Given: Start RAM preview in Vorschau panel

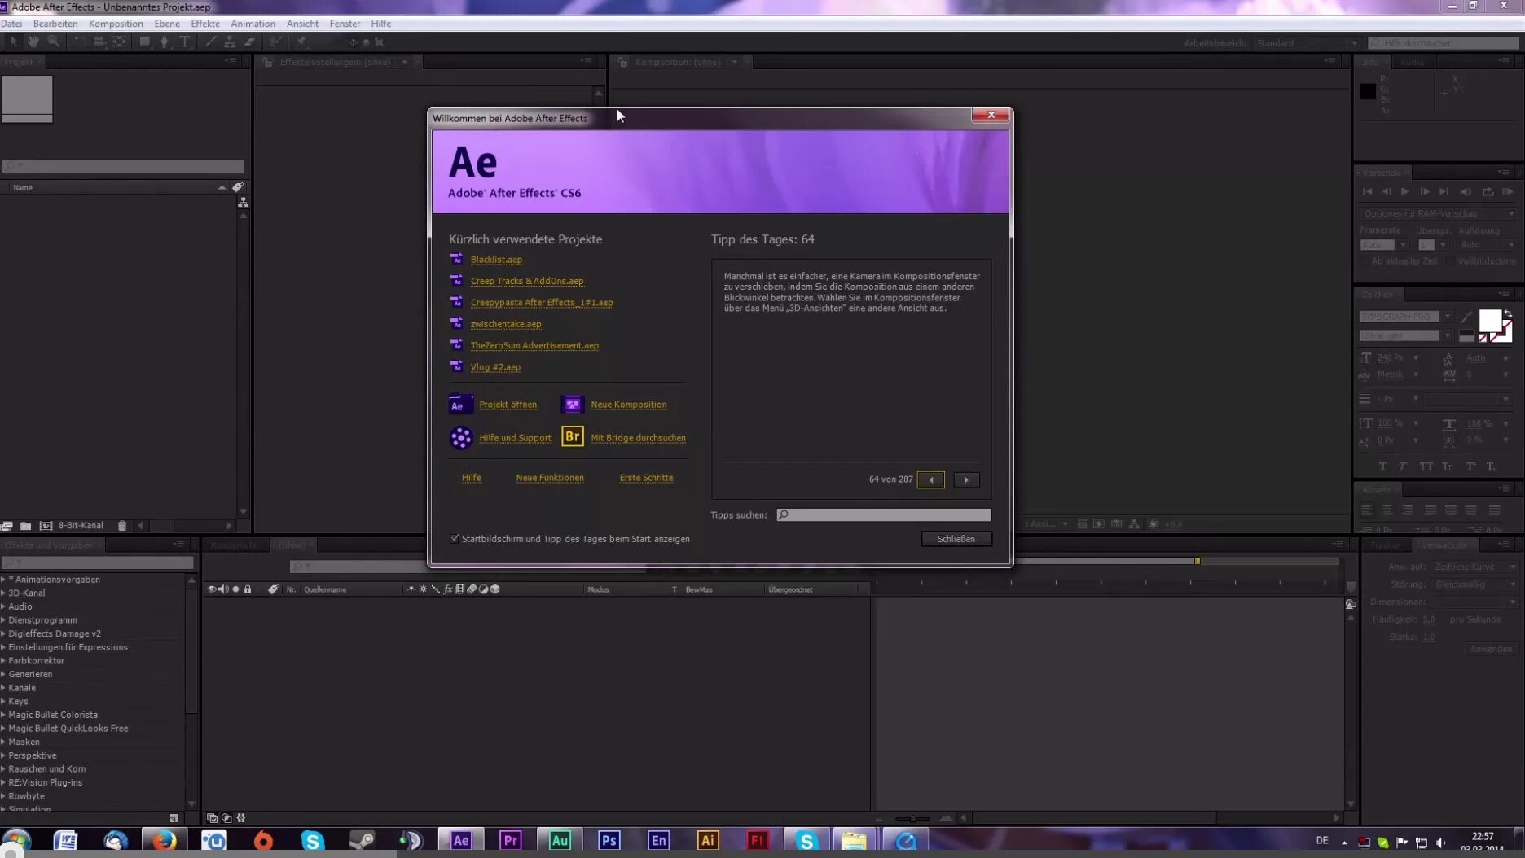Looking at the screenshot, I should [1508, 192].
